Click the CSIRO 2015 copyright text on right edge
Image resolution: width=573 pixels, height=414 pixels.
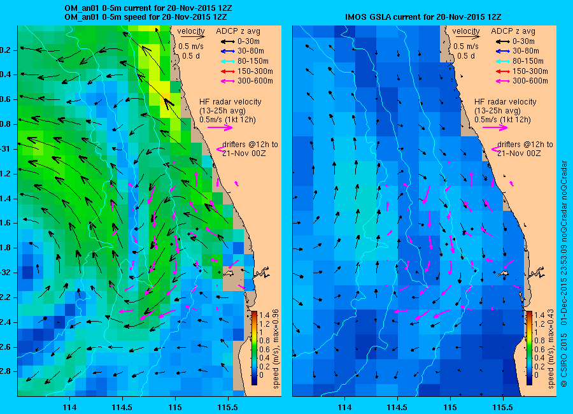(x=564, y=359)
